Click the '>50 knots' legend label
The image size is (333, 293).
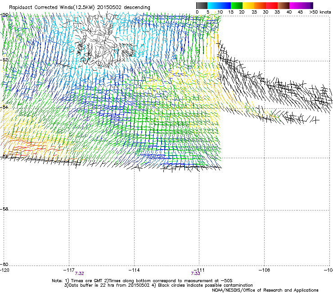point(320,12)
